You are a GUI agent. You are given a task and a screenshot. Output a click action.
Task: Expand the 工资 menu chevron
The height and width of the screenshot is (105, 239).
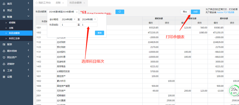point(28,70)
